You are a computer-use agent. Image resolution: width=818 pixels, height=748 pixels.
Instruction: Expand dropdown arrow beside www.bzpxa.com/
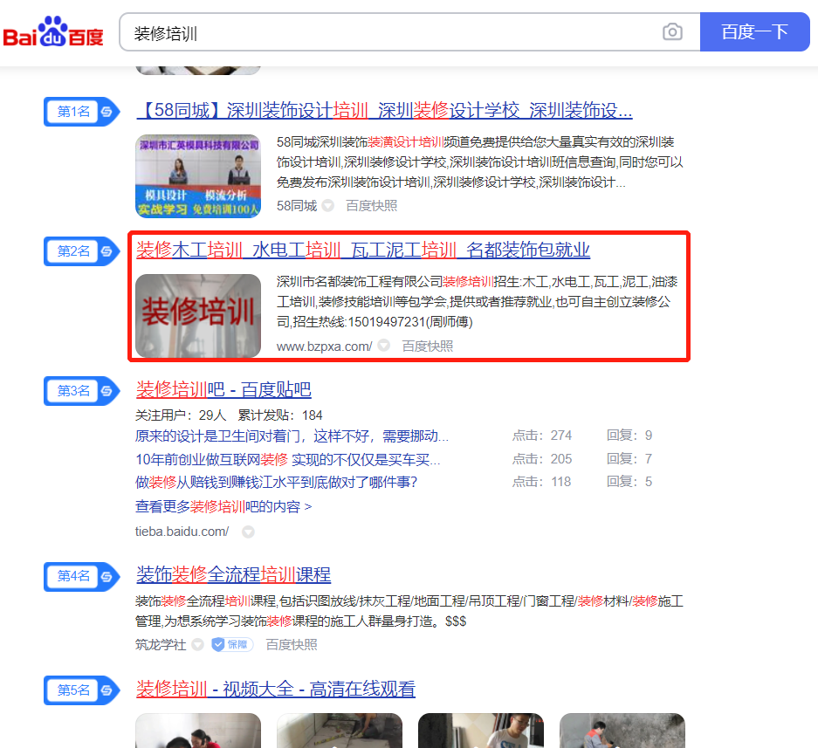point(383,346)
